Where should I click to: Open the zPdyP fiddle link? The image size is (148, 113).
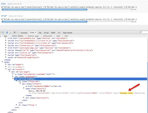[x=4, y=16]
